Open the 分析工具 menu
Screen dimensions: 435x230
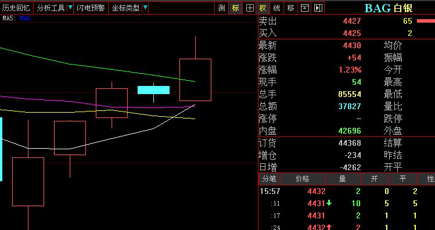(51, 8)
